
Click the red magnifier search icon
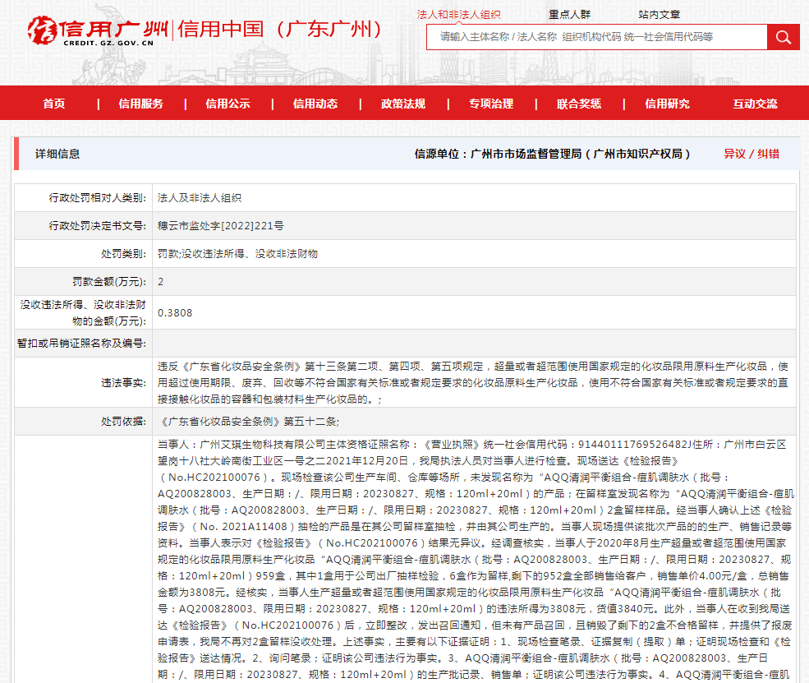783,37
